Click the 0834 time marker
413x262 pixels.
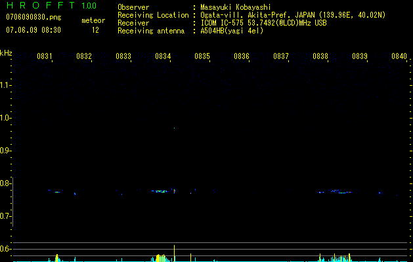click(x=163, y=56)
